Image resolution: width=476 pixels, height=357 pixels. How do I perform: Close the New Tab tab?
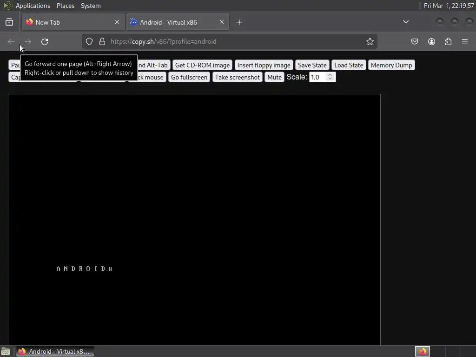(117, 22)
